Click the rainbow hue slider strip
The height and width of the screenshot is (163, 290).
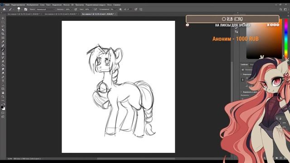coord(286,38)
